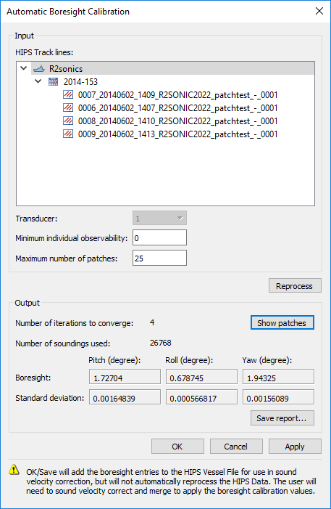
Task: Click the 2014-153 day calendar icon
Action: point(53,82)
